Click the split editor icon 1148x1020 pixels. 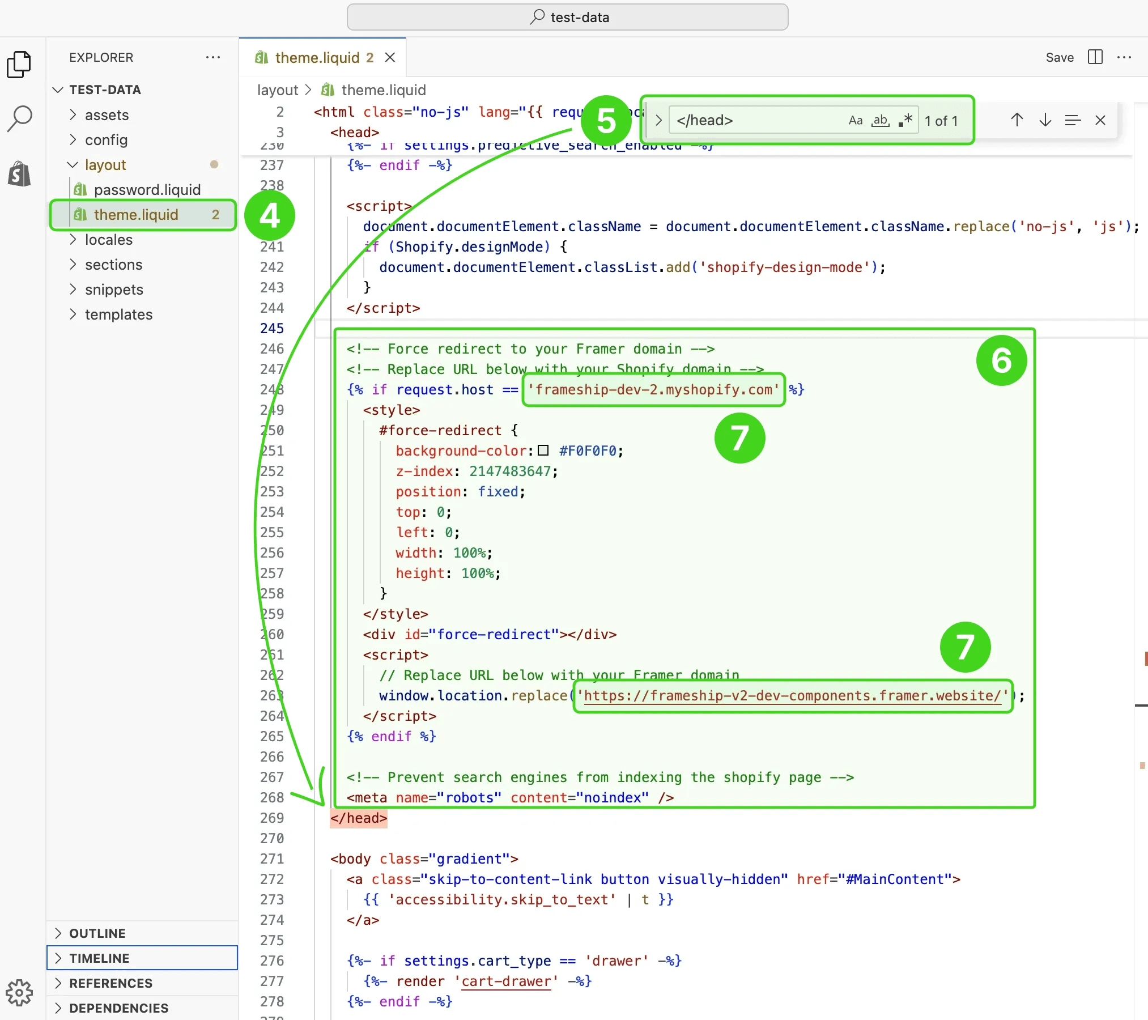point(1095,57)
